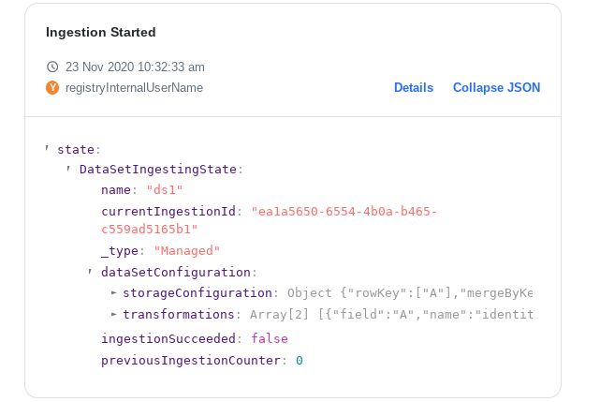
Task: Click the registryInternalUserName label
Action: click(134, 87)
